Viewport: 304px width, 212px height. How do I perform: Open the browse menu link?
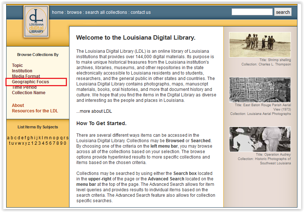74,12
